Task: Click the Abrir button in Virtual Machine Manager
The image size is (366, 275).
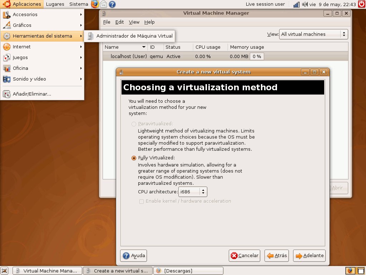Action: pos(339,188)
